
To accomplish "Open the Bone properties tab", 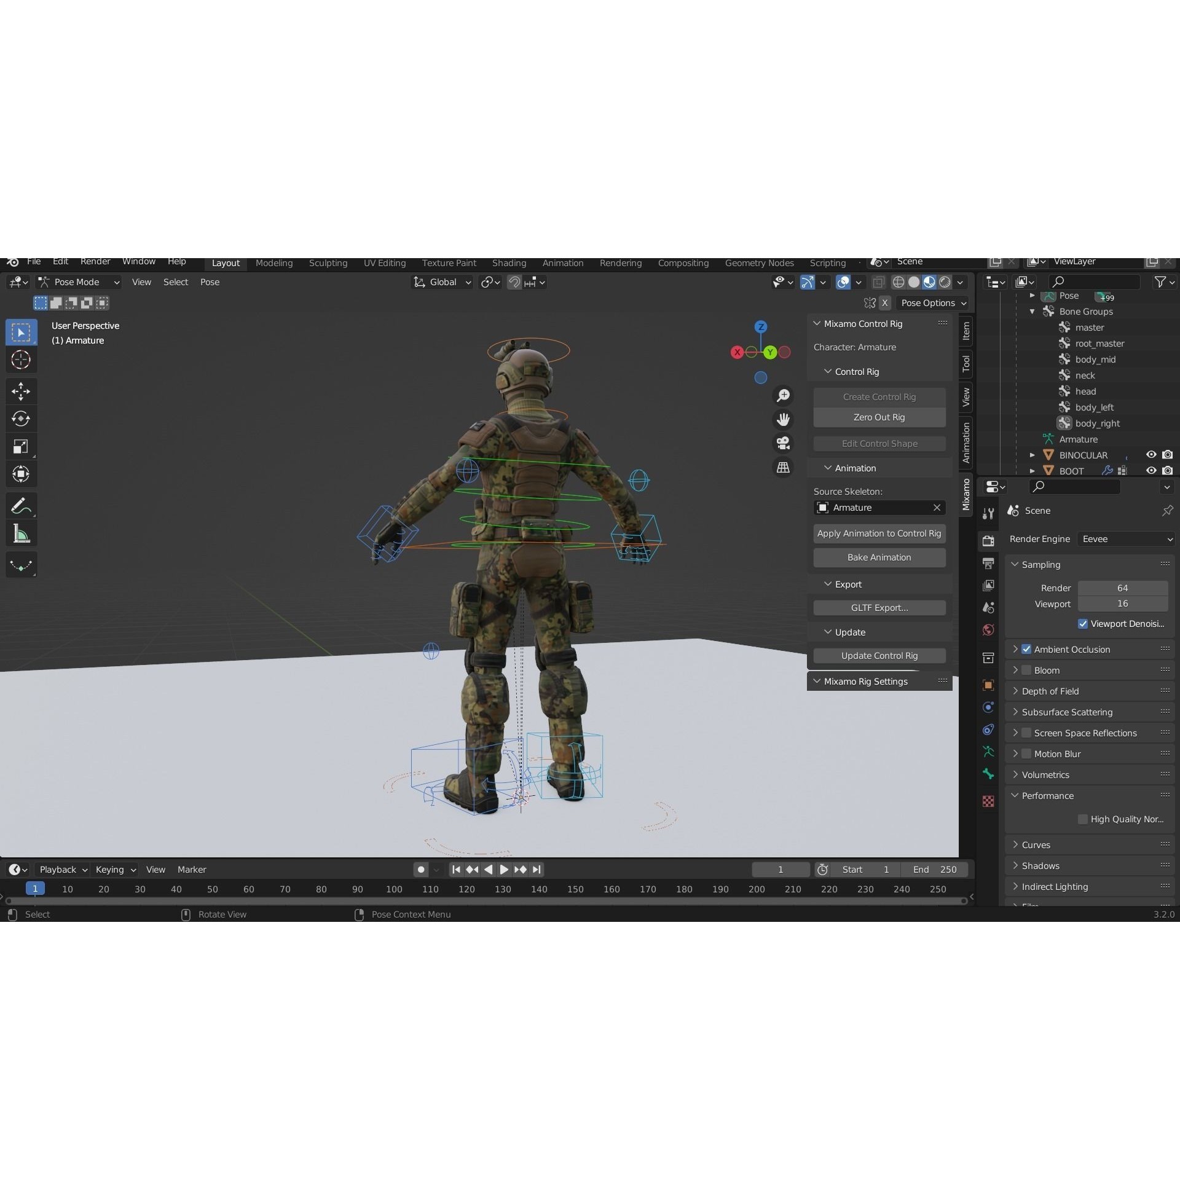I will click(988, 774).
